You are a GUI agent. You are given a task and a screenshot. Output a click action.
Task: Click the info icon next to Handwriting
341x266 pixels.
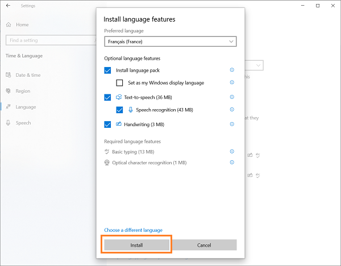[232, 124]
